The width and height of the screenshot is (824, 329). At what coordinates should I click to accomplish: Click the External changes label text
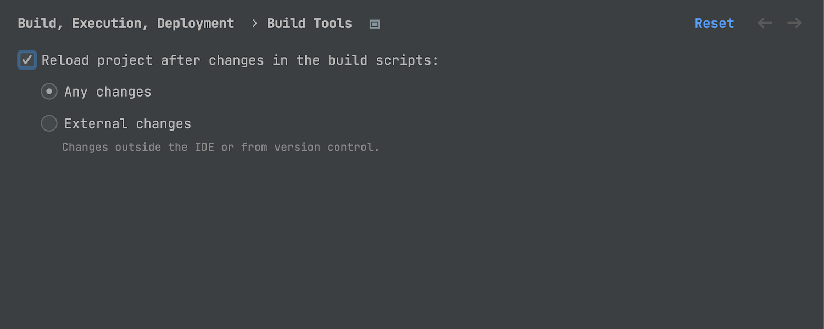127,124
